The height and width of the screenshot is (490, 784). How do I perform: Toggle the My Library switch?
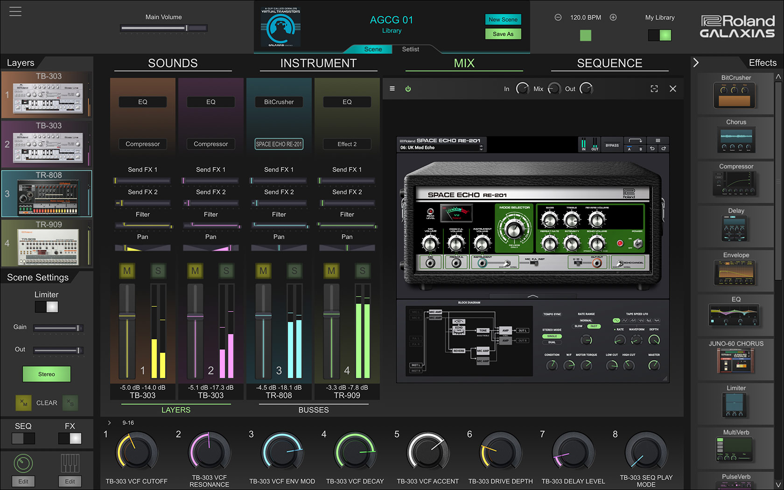pyautogui.click(x=659, y=35)
